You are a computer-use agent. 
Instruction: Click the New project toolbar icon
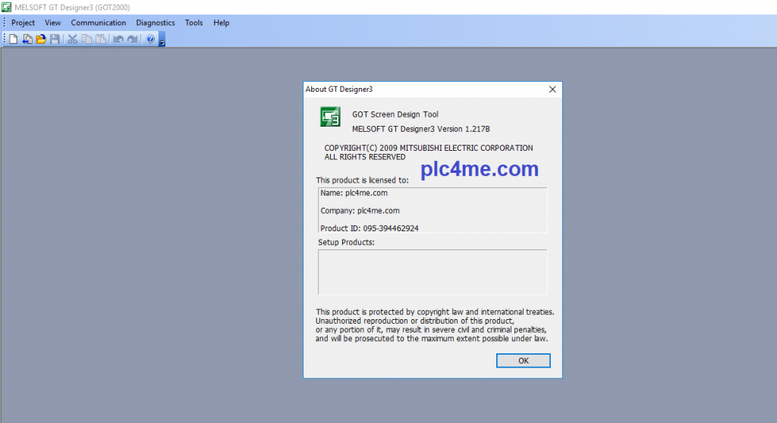[x=14, y=39]
